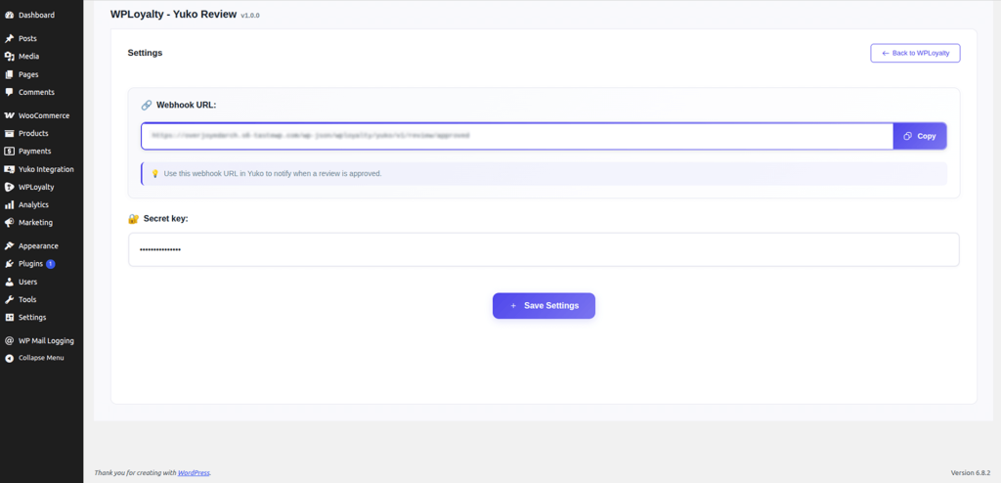The width and height of the screenshot is (1001, 483).
Task: Click the Pages icon in sidebar
Action: [9, 74]
